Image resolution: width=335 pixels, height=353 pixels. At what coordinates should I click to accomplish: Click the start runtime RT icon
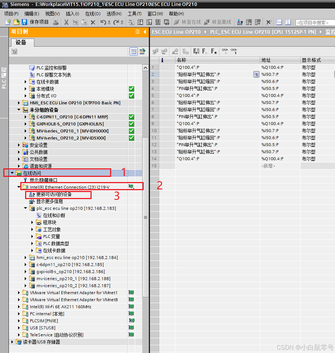[167, 22]
